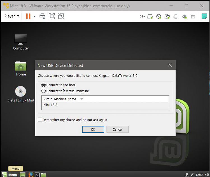Screen dimensions: 210x177
Task: Enter full screen mode
Action: tap(52, 16)
